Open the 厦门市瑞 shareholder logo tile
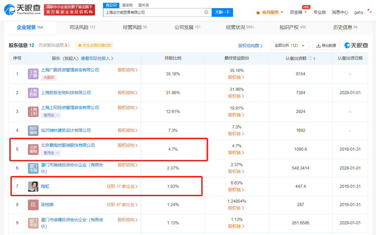This screenshot has height=235, width=376. [33, 168]
